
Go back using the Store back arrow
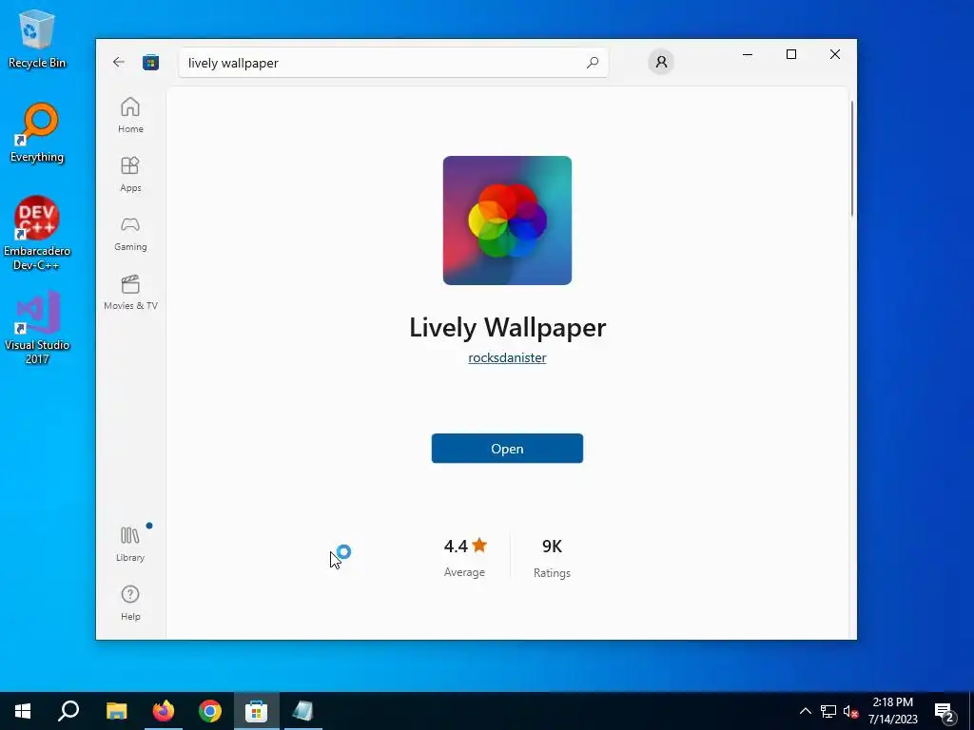[119, 62]
